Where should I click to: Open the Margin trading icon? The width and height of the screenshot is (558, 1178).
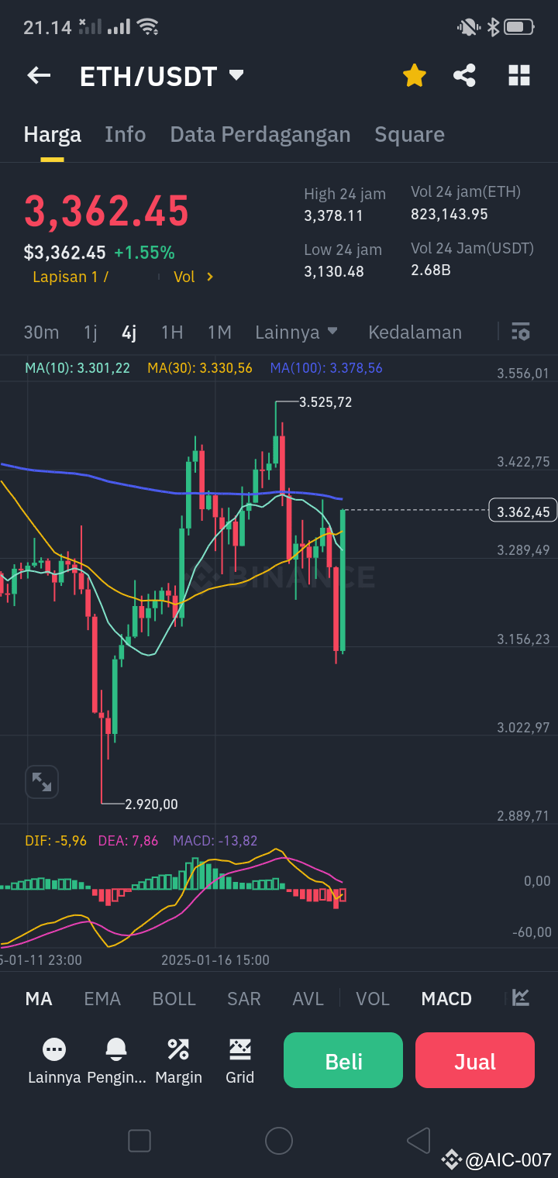pyautogui.click(x=178, y=1059)
